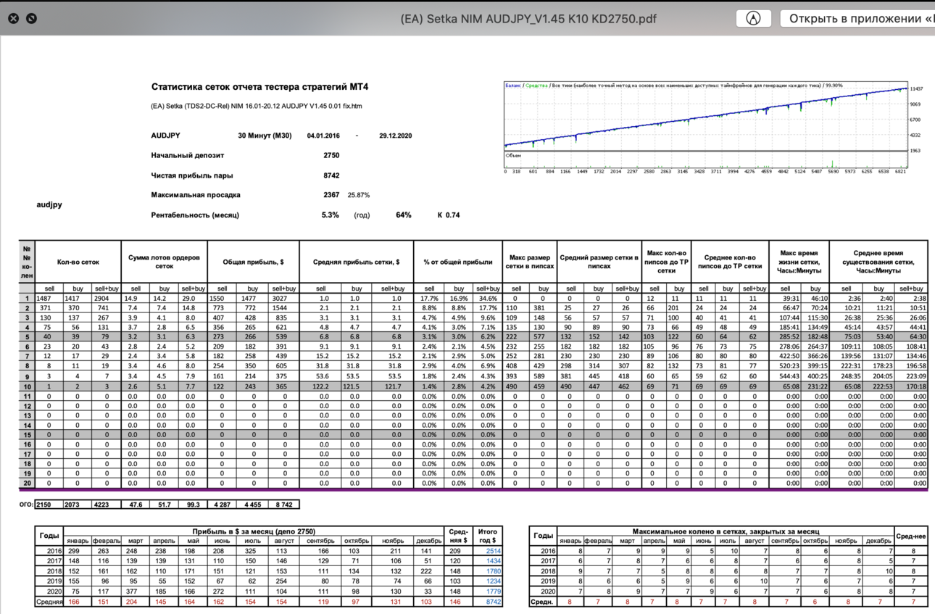Click totals cell '99.3'
Image resolution: width=935 pixels, height=614 pixels.
(191, 504)
